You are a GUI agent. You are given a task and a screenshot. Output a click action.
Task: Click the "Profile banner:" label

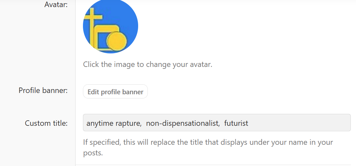pos(43,90)
